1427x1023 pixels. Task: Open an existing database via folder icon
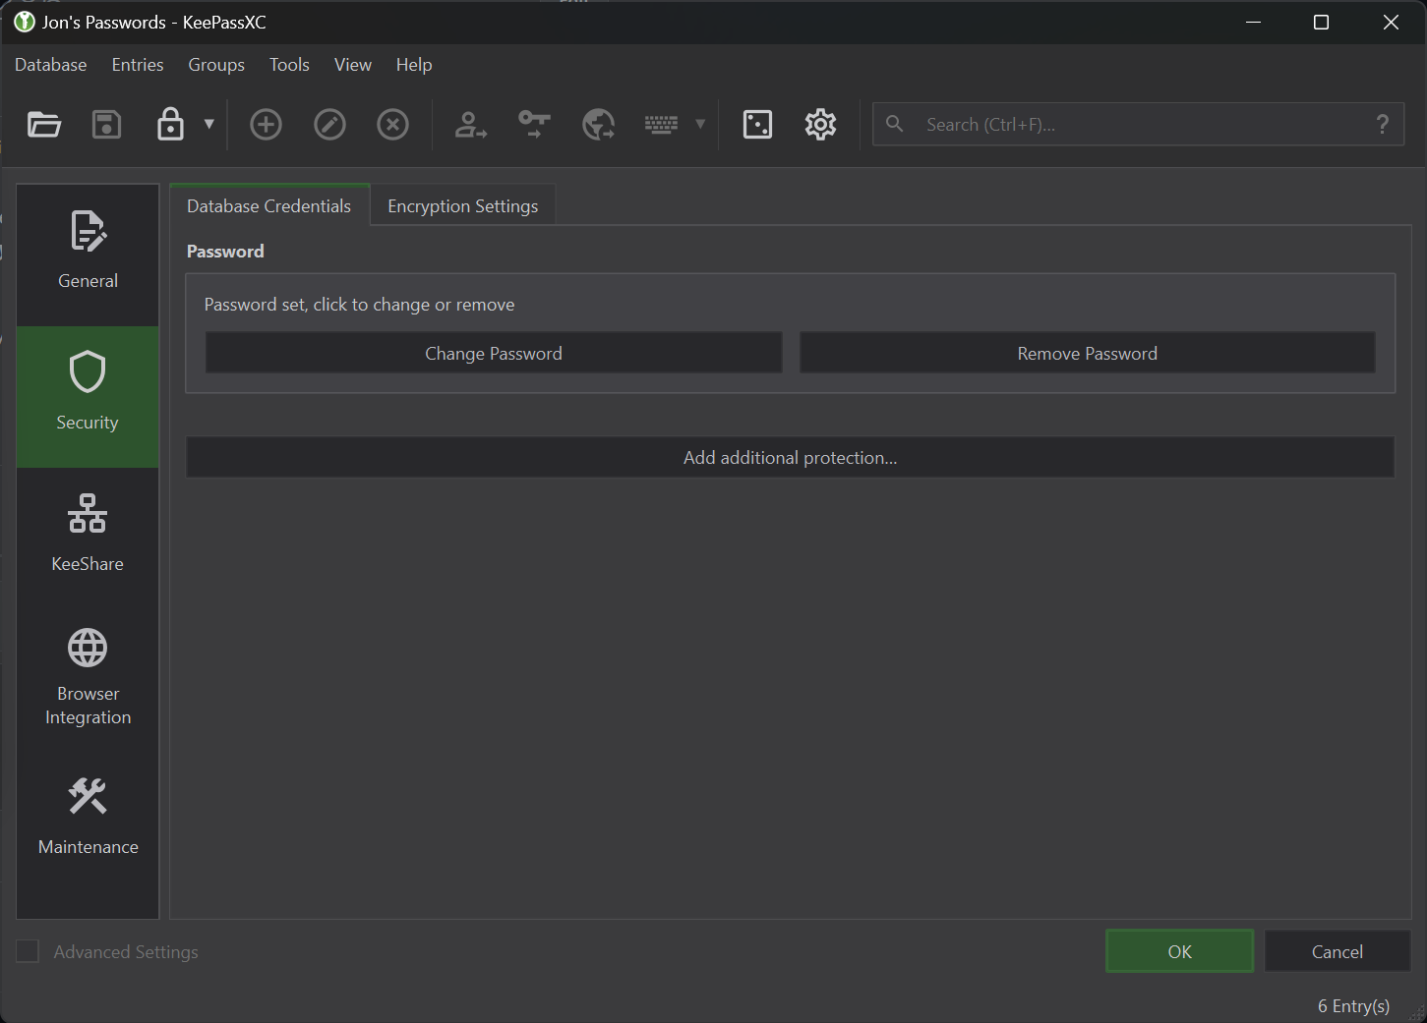coord(44,125)
